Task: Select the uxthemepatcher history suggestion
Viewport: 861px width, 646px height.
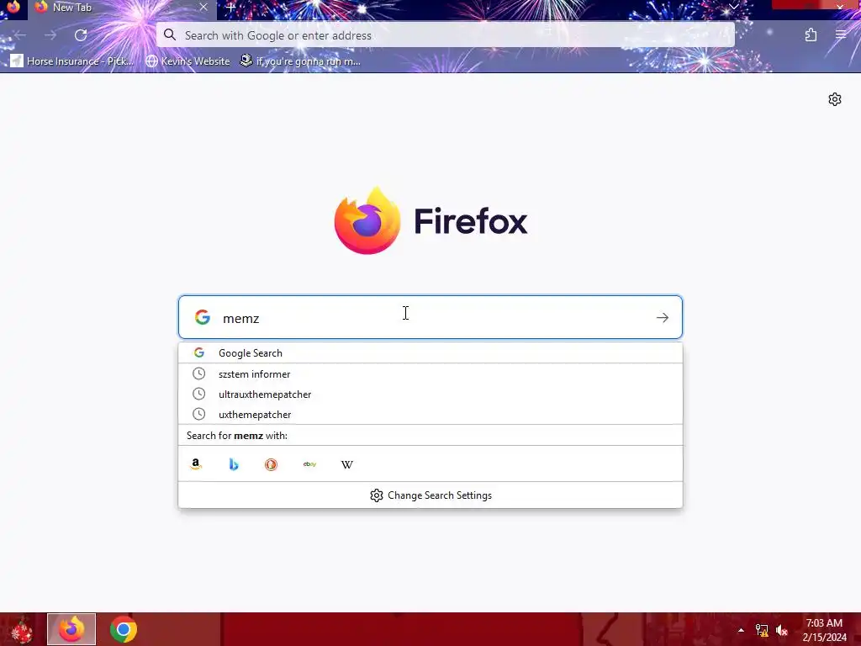Action: click(430, 415)
